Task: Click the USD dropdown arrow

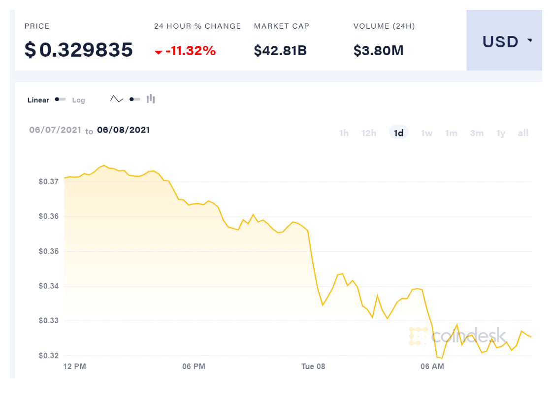Action: pyautogui.click(x=530, y=41)
